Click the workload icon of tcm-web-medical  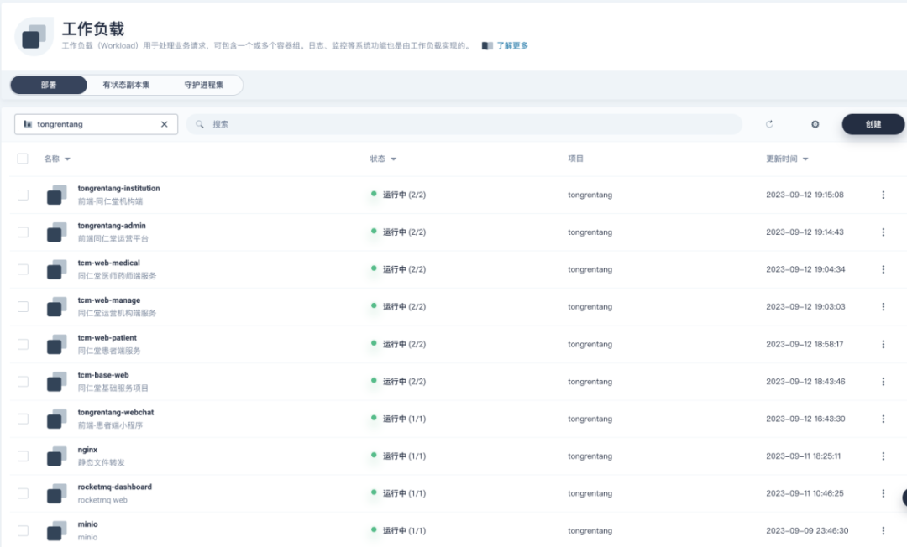pos(57,270)
